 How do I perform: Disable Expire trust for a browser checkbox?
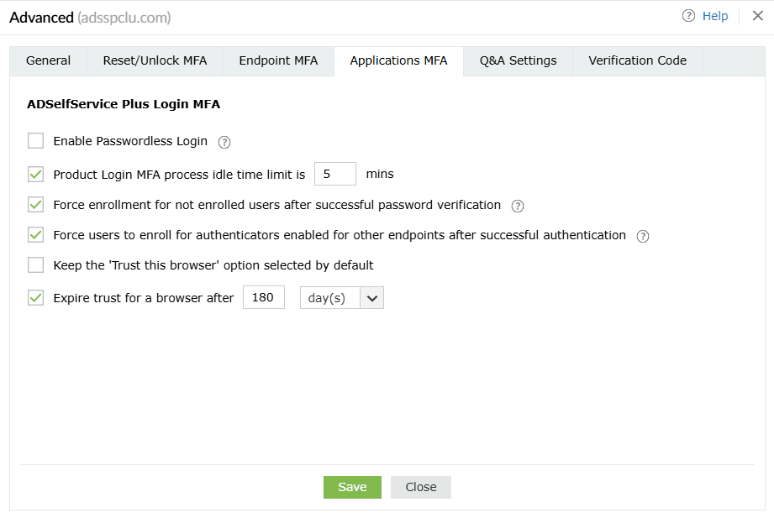35,297
